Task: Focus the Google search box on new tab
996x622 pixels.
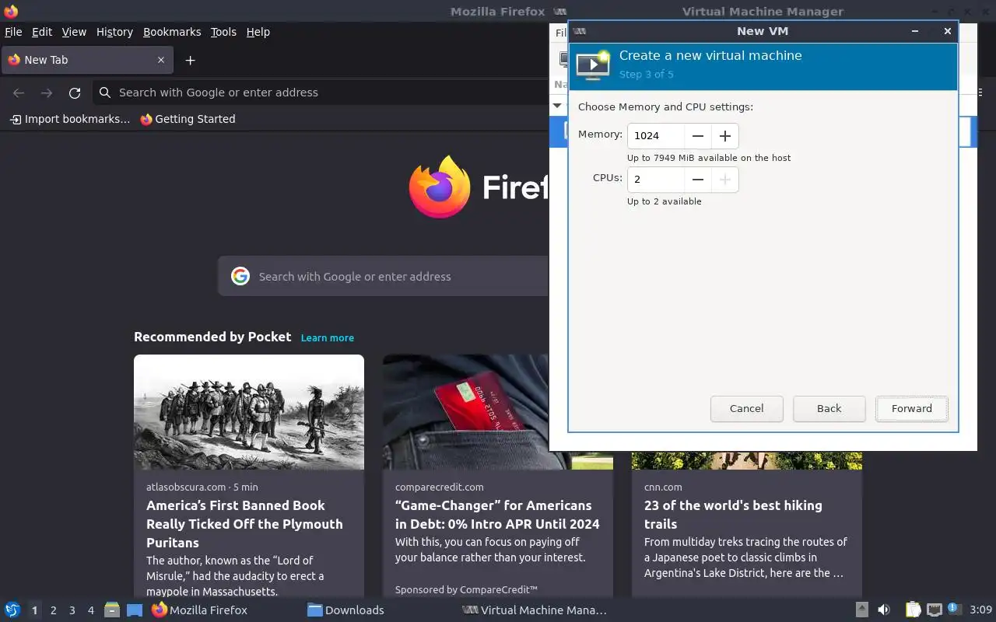Action: [x=384, y=276]
